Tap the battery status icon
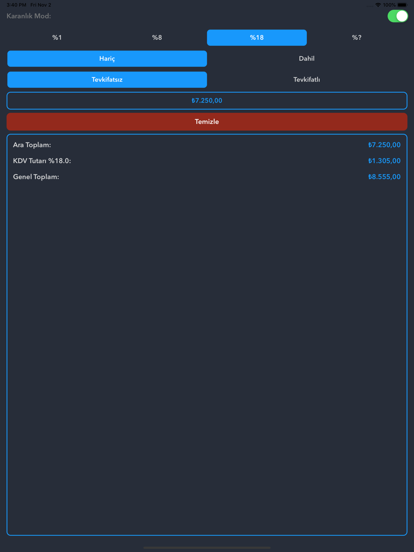The width and height of the screenshot is (414, 552). 402,5
